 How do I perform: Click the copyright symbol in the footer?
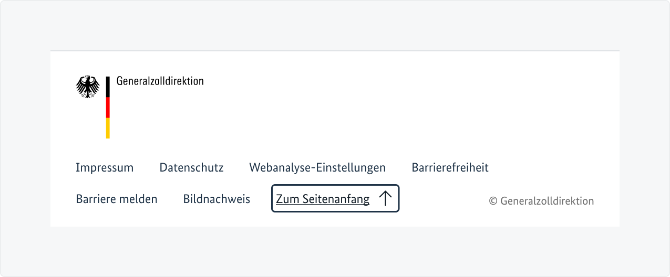493,201
